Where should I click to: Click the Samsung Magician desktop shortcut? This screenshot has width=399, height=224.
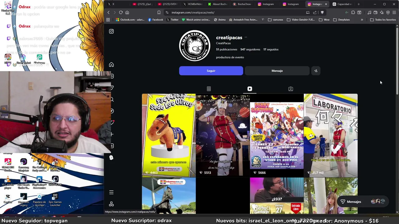(x=23, y=165)
